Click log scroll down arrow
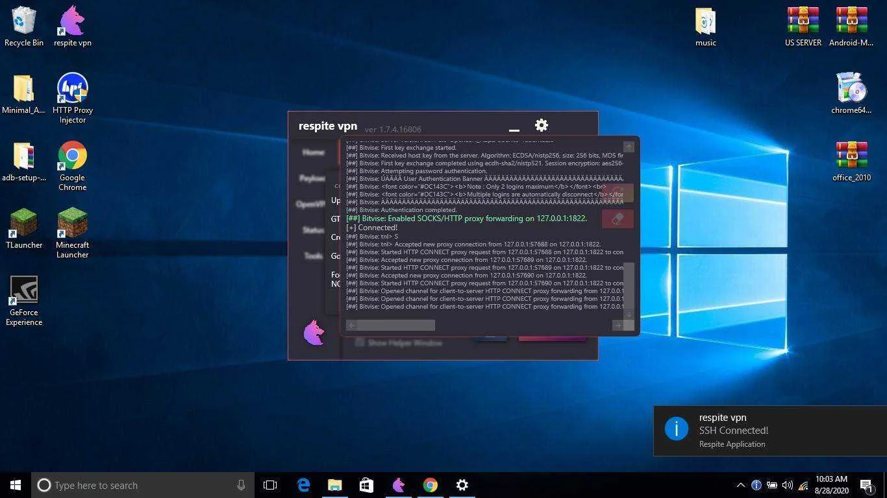Viewport: 887px width, 498px height. [629, 314]
